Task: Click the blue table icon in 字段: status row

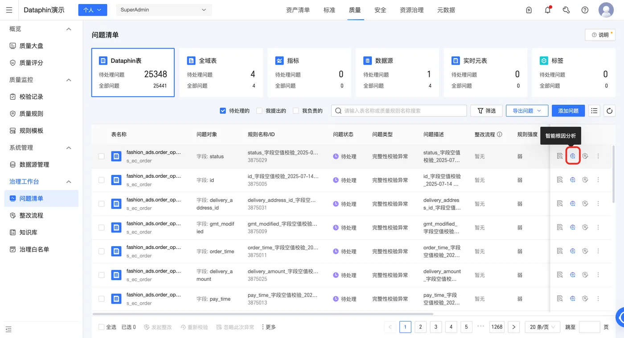Action: (116, 156)
